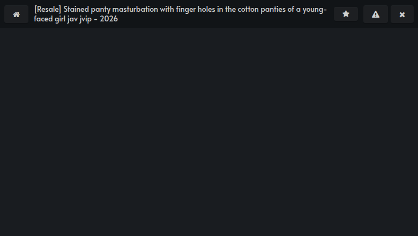
Task: Favorite this video with the star icon
Action: [x=346, y=14]
